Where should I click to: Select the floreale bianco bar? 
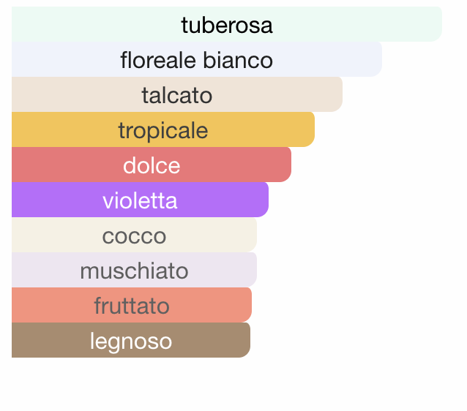coord(197,59)
